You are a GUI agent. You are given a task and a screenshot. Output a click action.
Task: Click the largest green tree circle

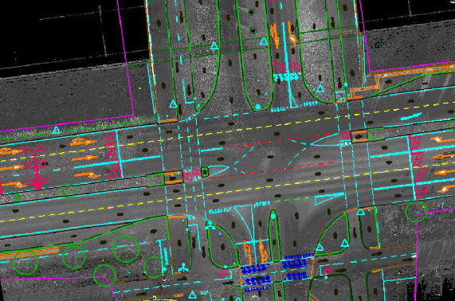click(126, 249)
